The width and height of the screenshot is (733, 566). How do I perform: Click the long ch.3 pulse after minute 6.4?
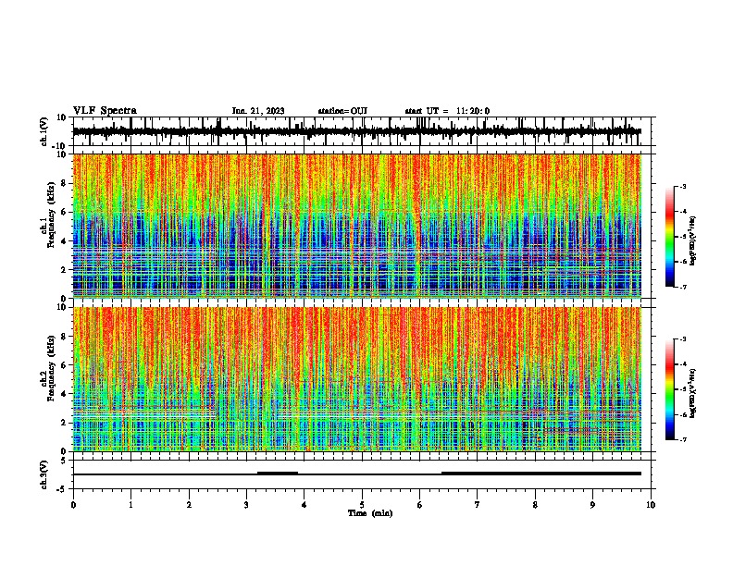(x=541, y=474)
